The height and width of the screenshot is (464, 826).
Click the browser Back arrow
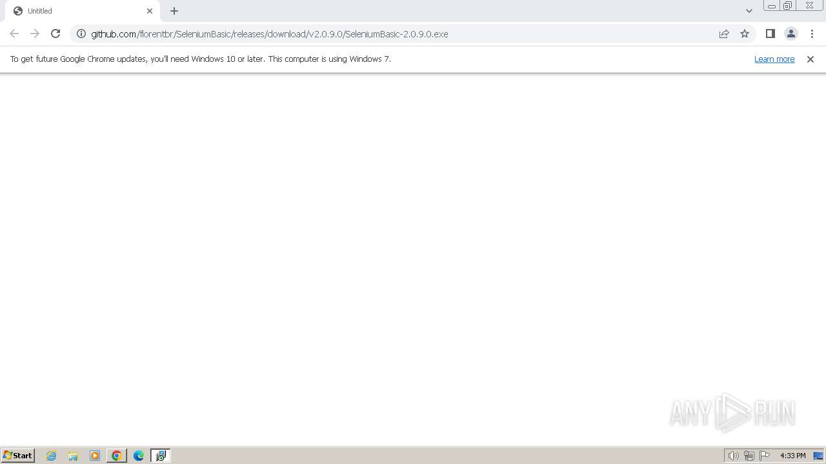tap(14, 34)
